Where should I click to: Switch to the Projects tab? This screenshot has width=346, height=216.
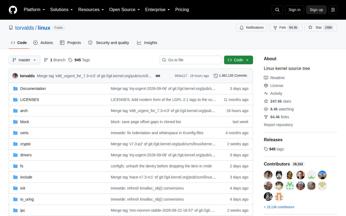click(x=70, y=43)
